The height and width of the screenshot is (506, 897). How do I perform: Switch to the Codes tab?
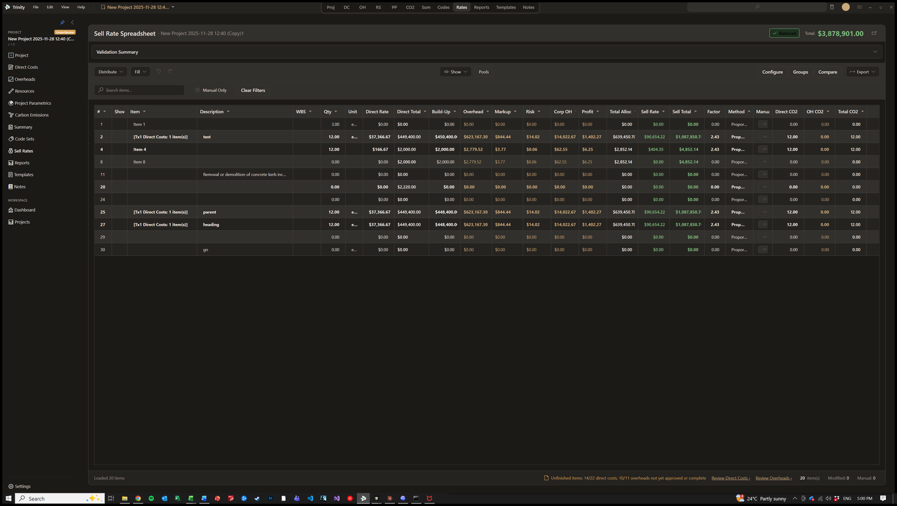[x=443, y=7]
